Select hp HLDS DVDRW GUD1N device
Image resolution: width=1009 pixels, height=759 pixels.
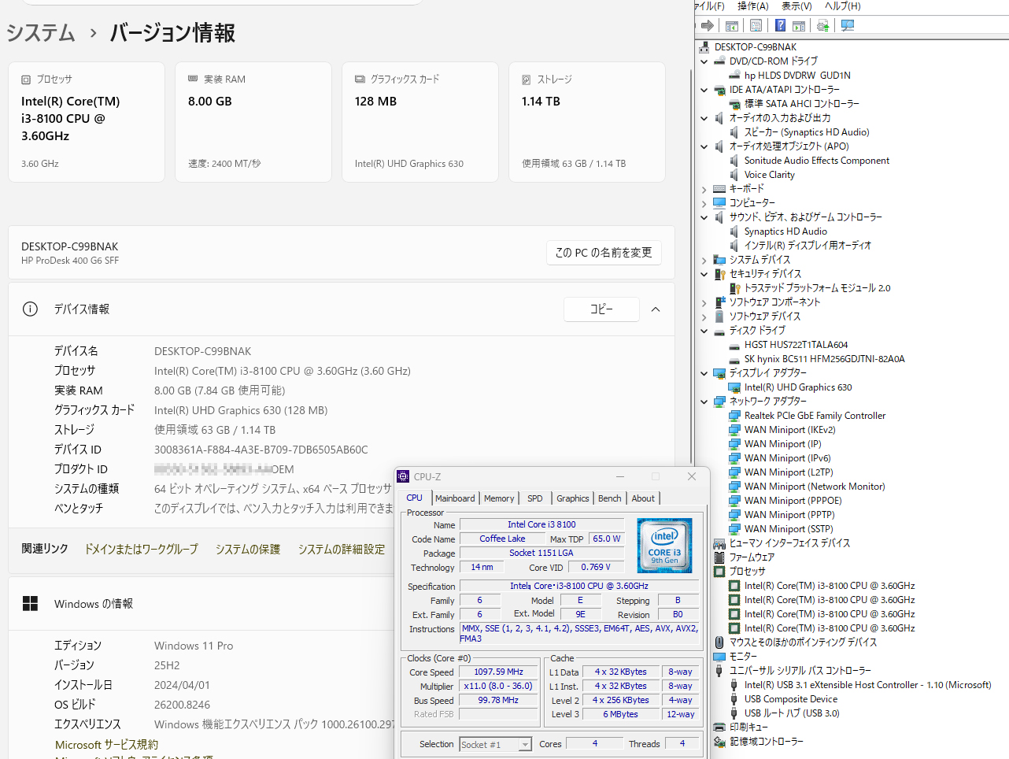coord(797,76)
